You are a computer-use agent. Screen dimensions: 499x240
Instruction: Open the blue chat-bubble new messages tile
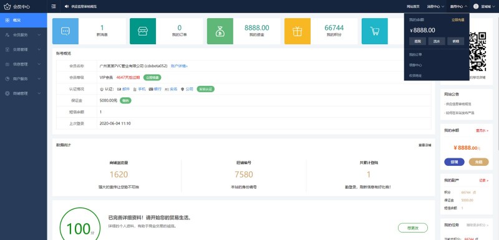point(65,31)
